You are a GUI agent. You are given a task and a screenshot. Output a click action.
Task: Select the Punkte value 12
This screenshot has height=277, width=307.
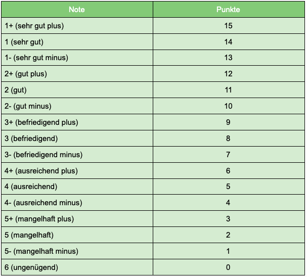tap(229, 74)
